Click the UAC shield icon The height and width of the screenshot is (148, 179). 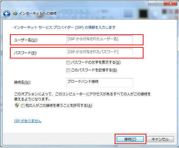(x=17, y=105)
